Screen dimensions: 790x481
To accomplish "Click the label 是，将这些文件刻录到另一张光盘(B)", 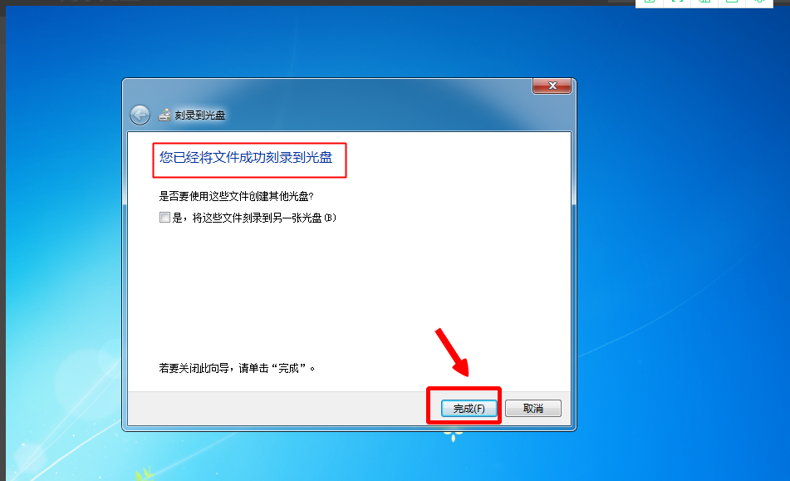I will (x=254, y=218).
